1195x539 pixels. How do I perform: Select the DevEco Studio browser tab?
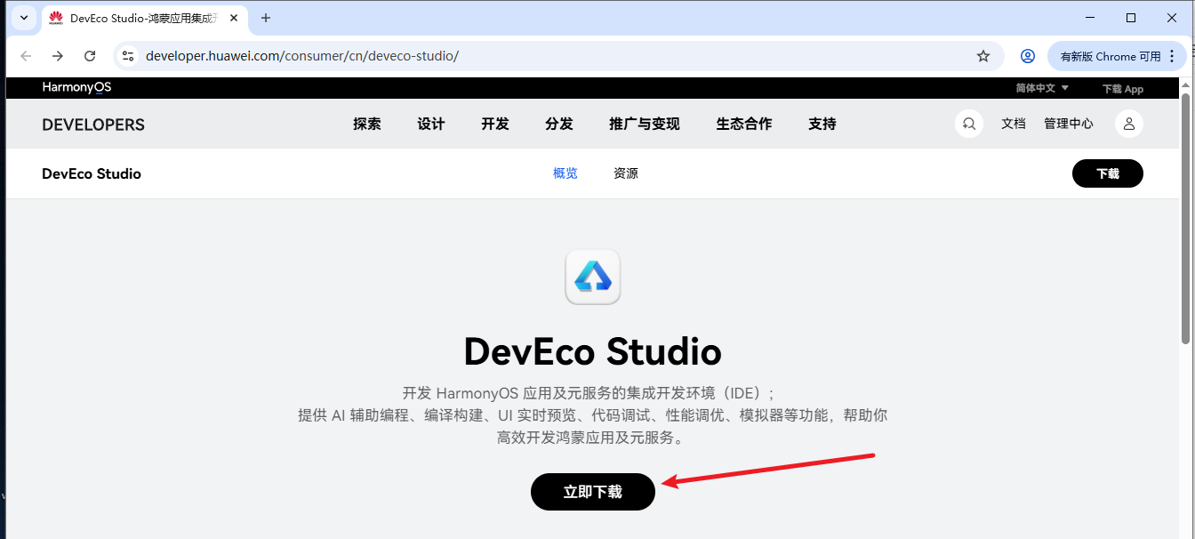coord(144,18)
